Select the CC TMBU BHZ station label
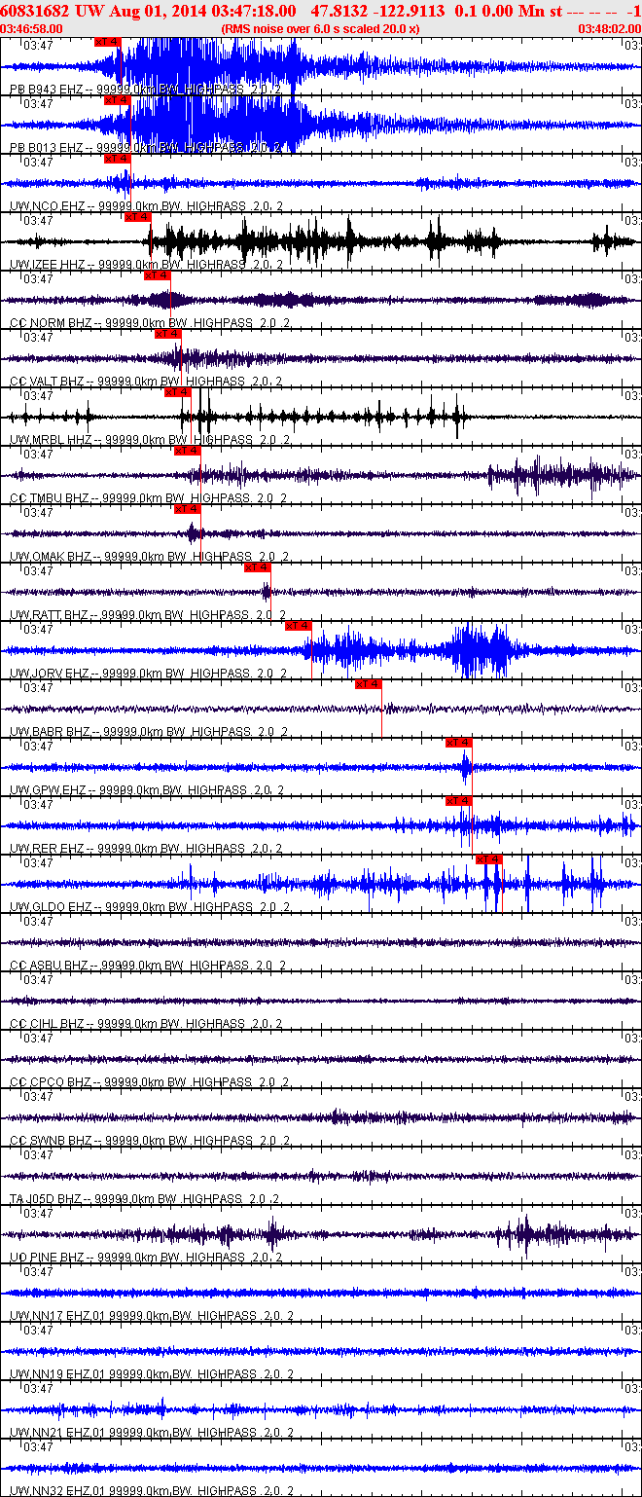The height and width of the screenshot is (1497, 642). pyautogui.click(x=148, y=498)
